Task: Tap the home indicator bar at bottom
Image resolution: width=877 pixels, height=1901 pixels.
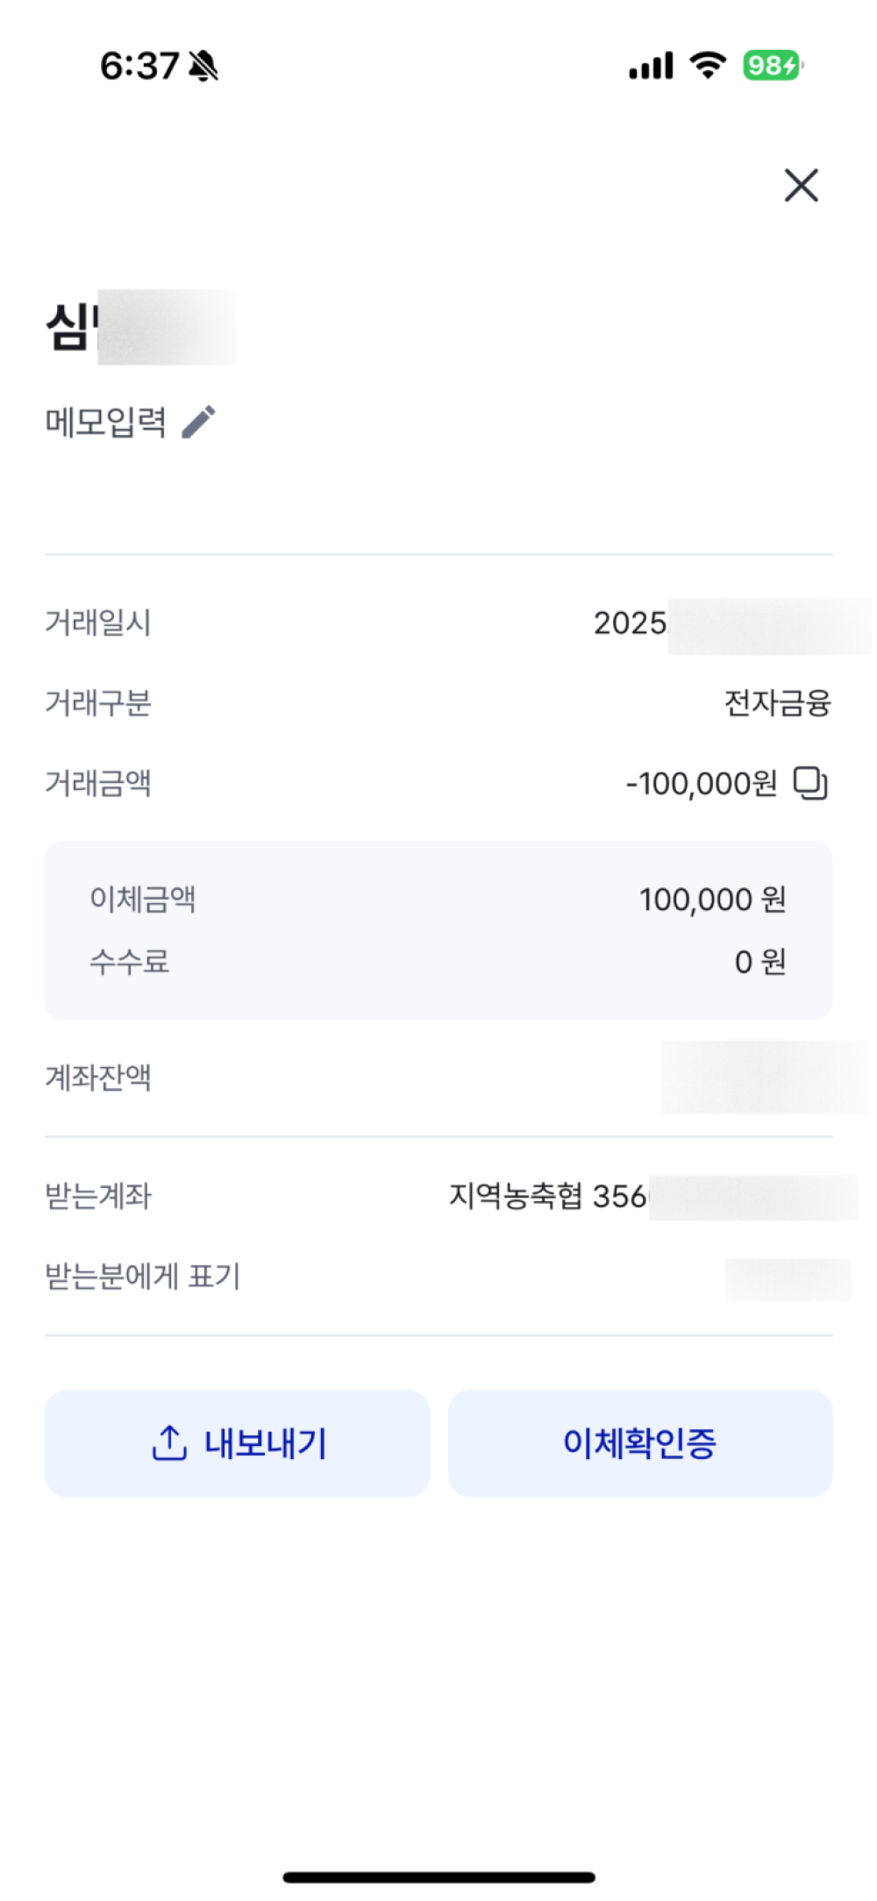Action: point(438,1877)
